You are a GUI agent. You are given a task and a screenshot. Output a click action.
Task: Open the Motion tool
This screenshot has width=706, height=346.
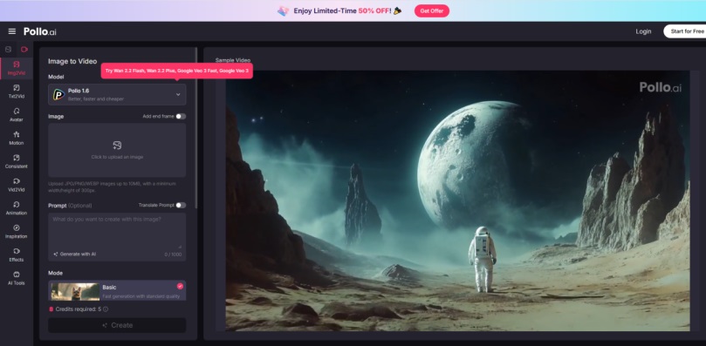[17, 138]
